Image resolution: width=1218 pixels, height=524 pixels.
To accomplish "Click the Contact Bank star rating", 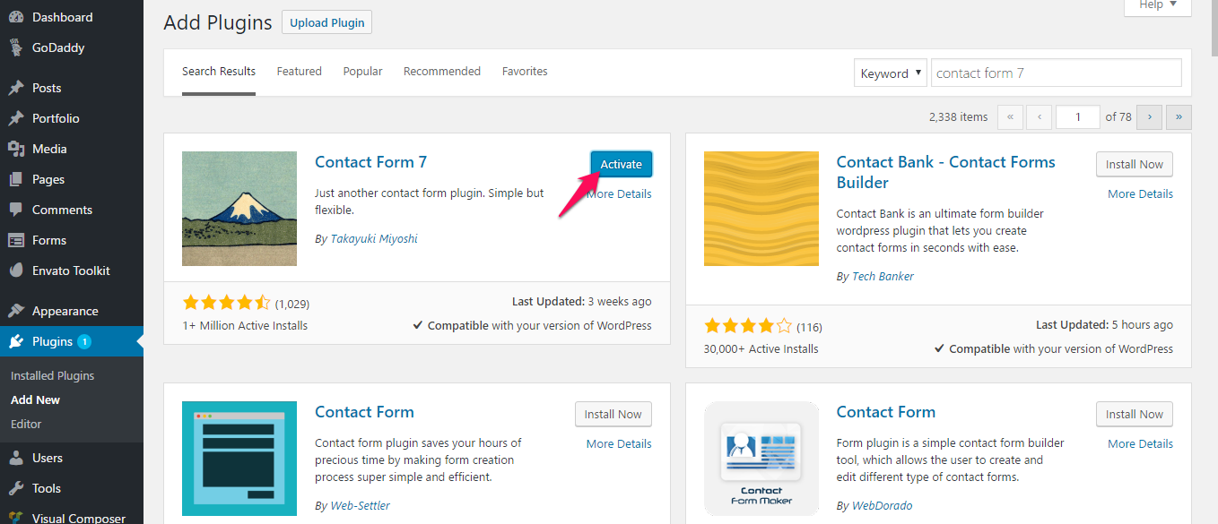I will (748, 326).
